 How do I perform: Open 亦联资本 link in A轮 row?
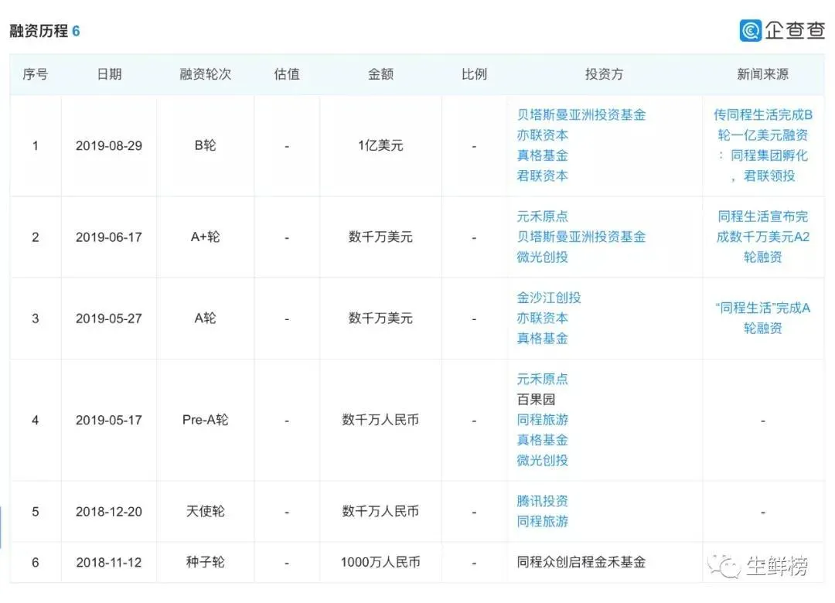coord(542,318)
